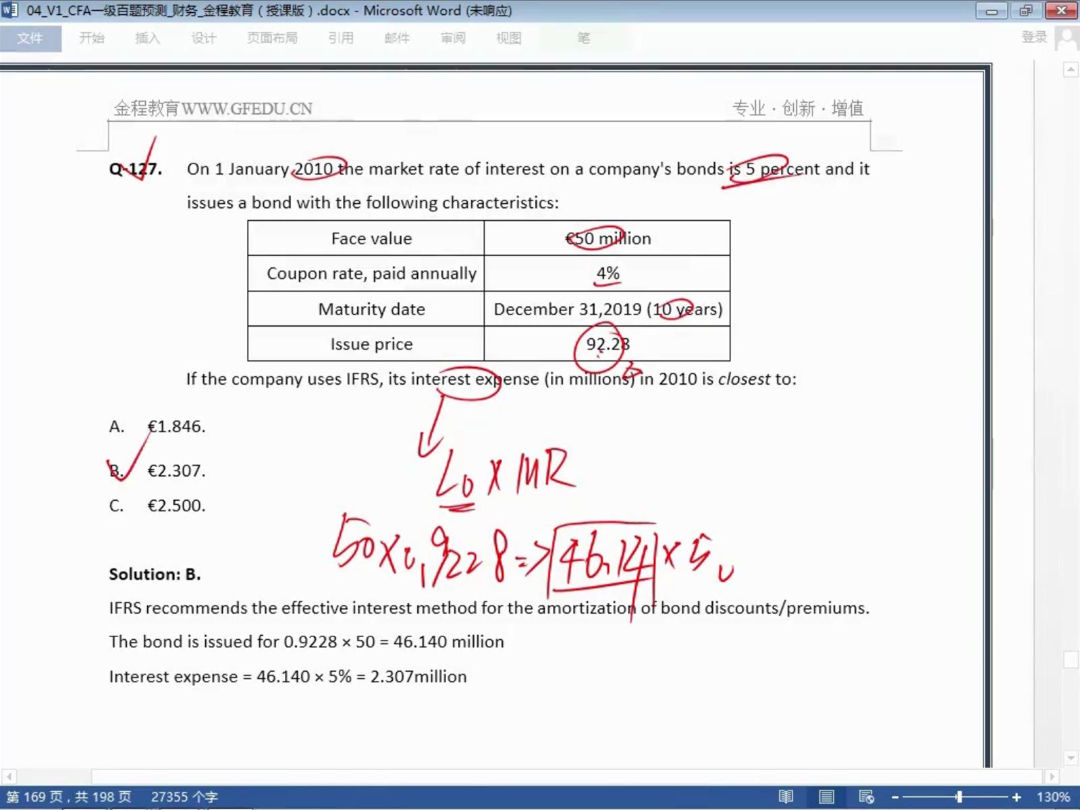This screenshot has height=810, width=1080.
Task: Click the 登录 sign-in link
Action: 1034,37
